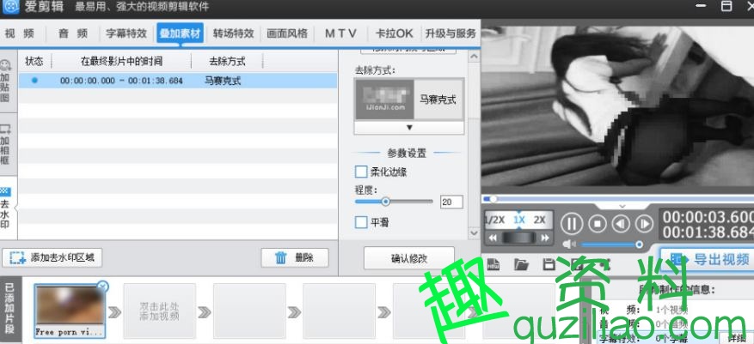This screenshot has height=344, width=754.
Task: Select the 去水印 sidebar panel
Action: 6,208
